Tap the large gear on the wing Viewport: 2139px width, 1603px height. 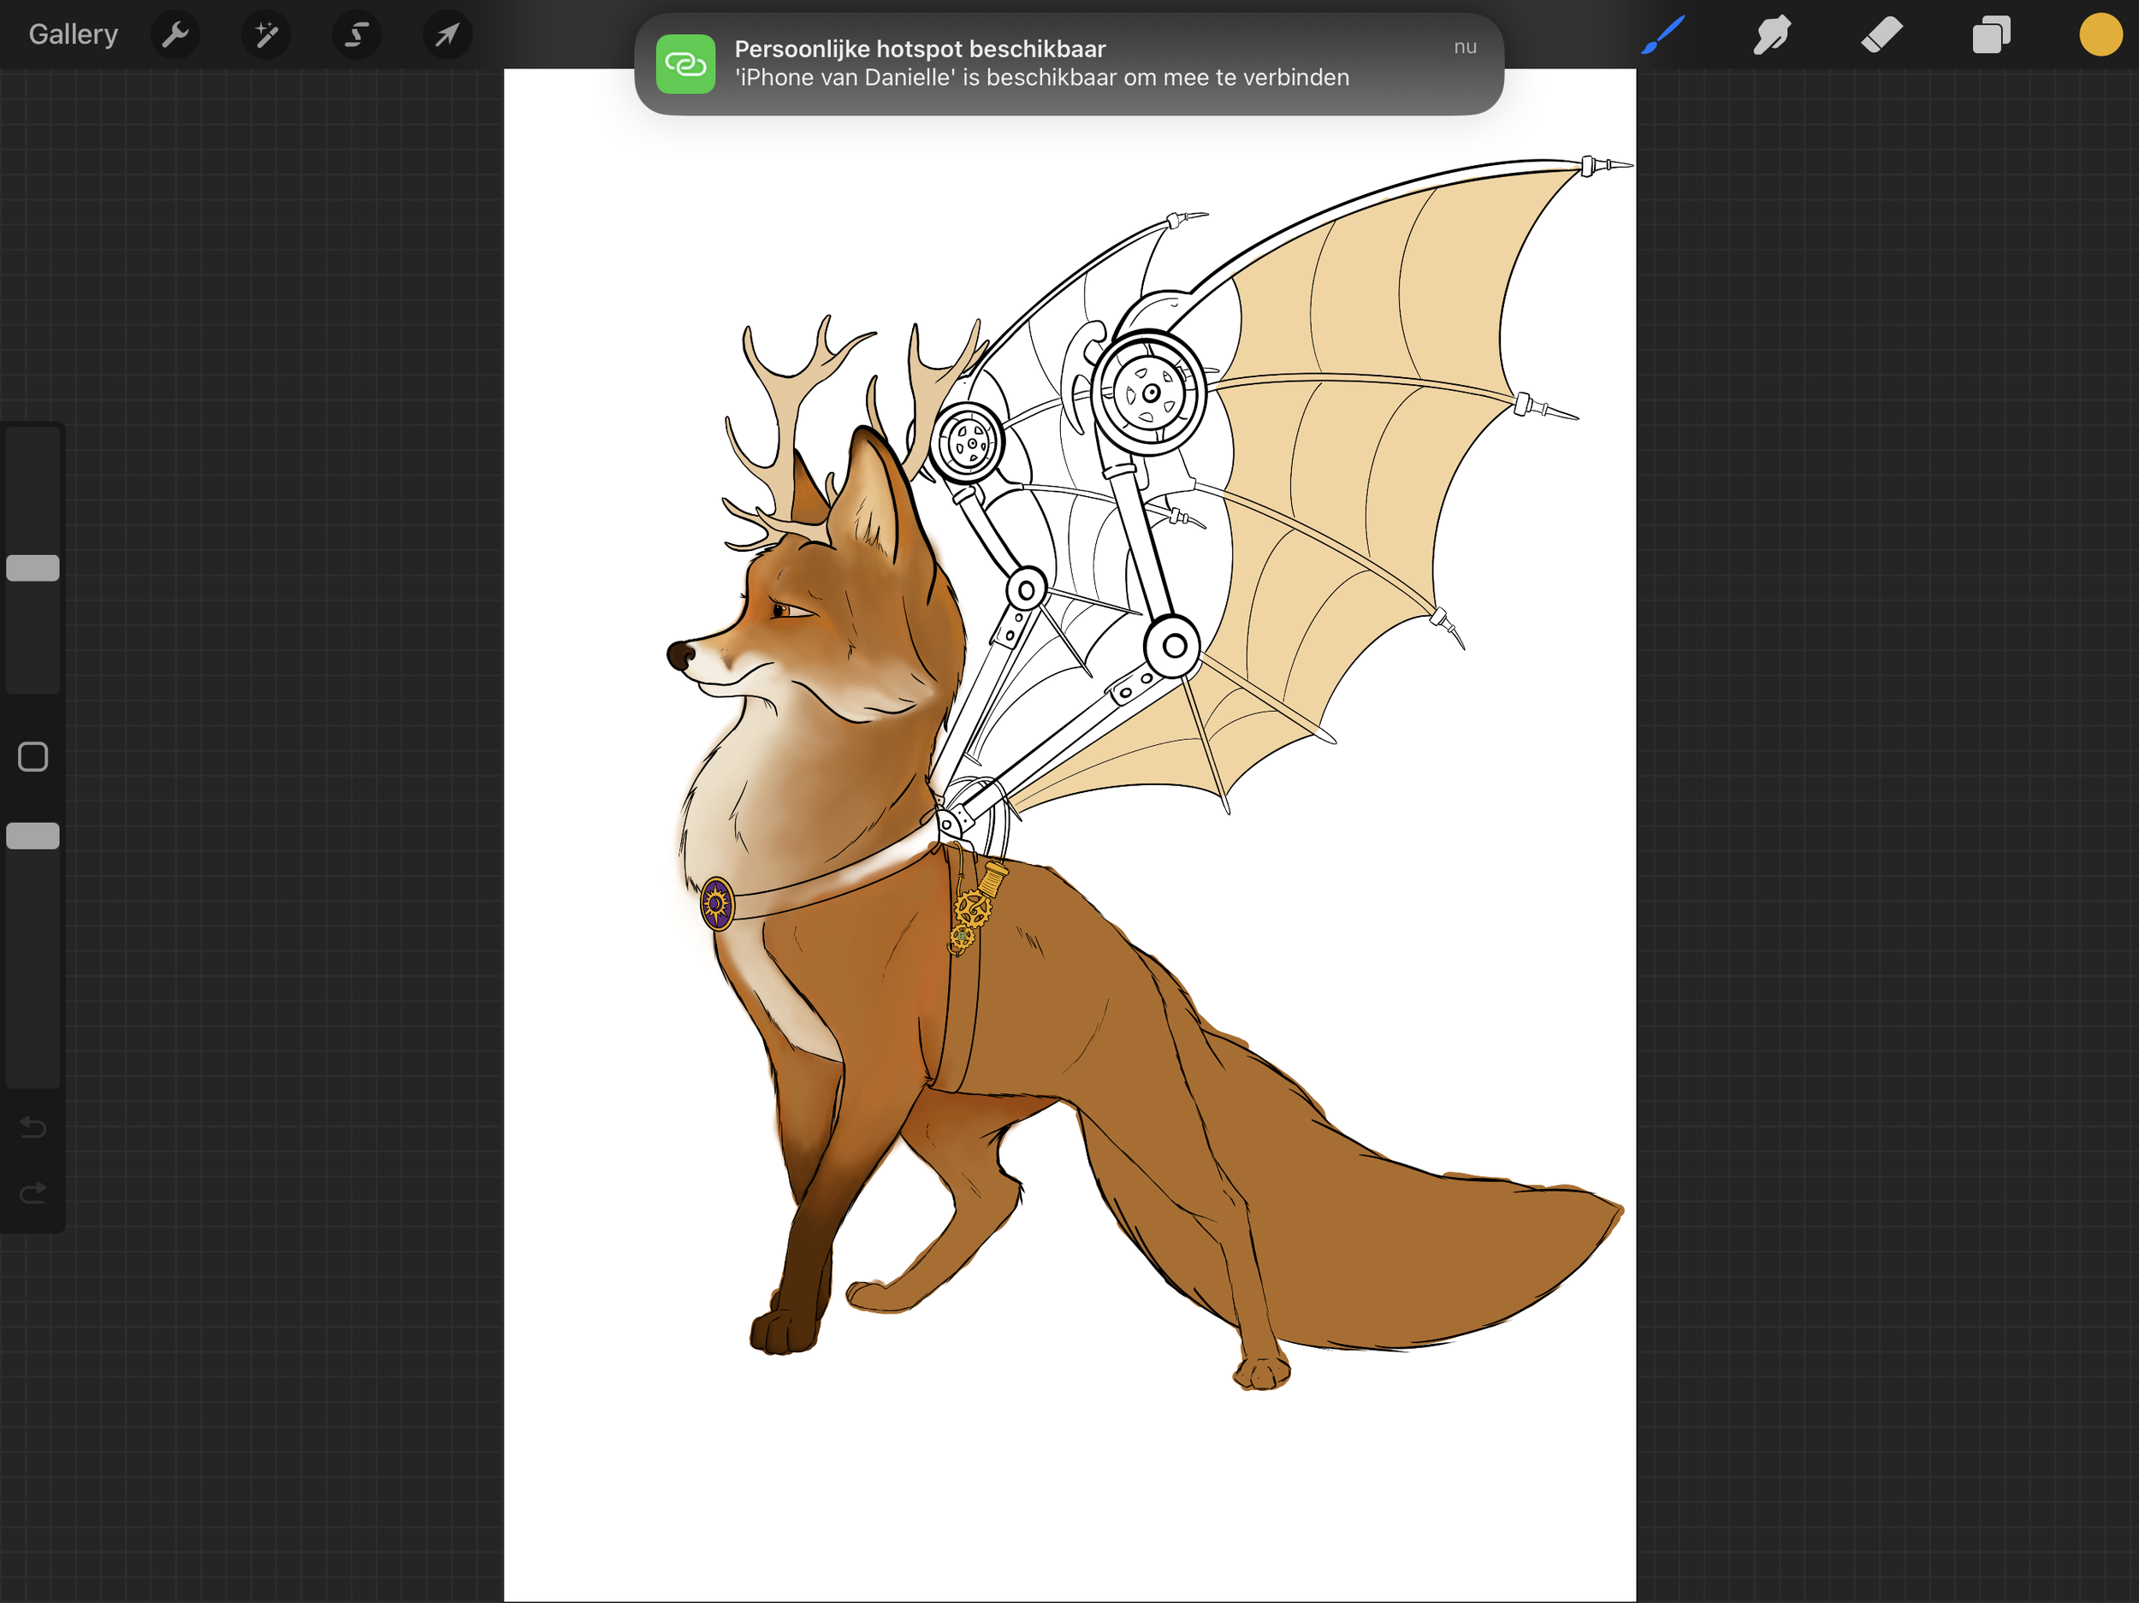1150,393
